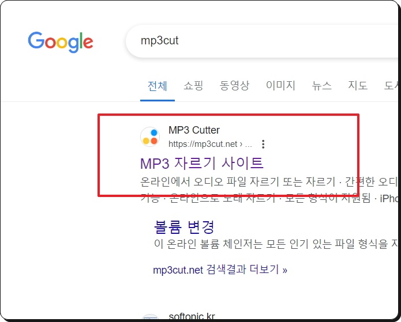Open the three-dot menu beside mp3cut.net URL
The image size is (401, 322).
point(263,144)
